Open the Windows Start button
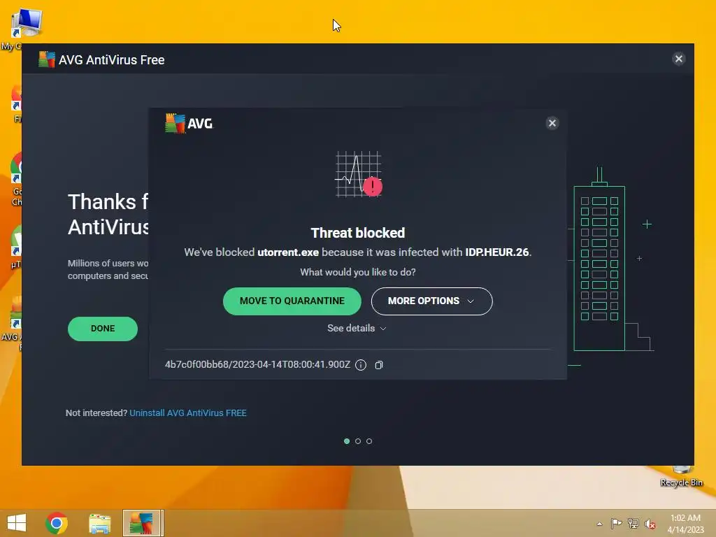 pyautogui.click(x=17, y=523)
